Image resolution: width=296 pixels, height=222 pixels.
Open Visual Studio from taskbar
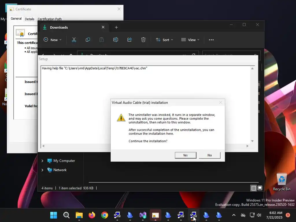[x=143, y=215]
